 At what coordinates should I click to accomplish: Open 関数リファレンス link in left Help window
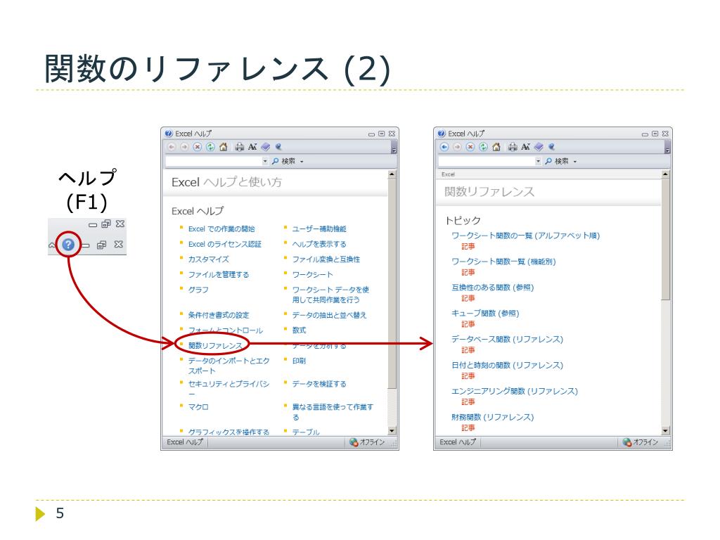pos(215,346)
